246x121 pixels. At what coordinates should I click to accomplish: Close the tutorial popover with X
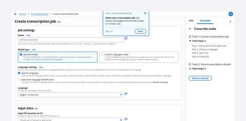point(145,13)
